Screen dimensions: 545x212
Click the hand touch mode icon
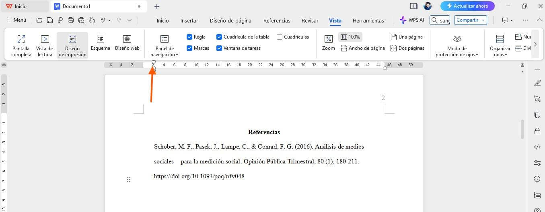(92, 20)
